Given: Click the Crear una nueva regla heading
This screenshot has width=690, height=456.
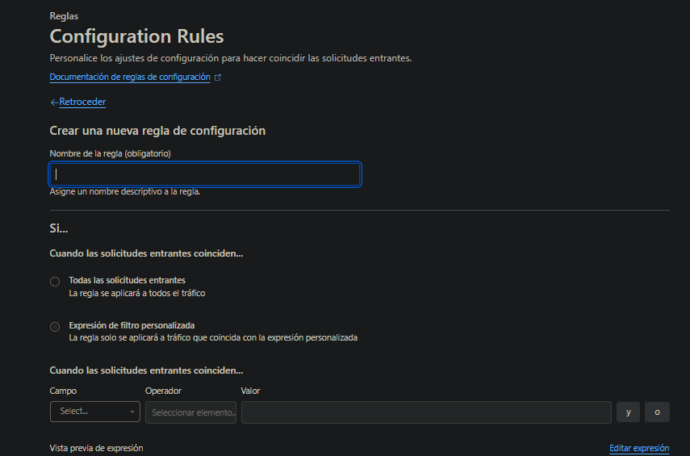Looking at the screenshot, I should [157, 131].
